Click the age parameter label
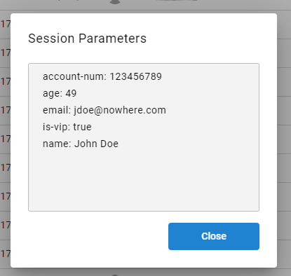291x276 pixels. [53, 94]
